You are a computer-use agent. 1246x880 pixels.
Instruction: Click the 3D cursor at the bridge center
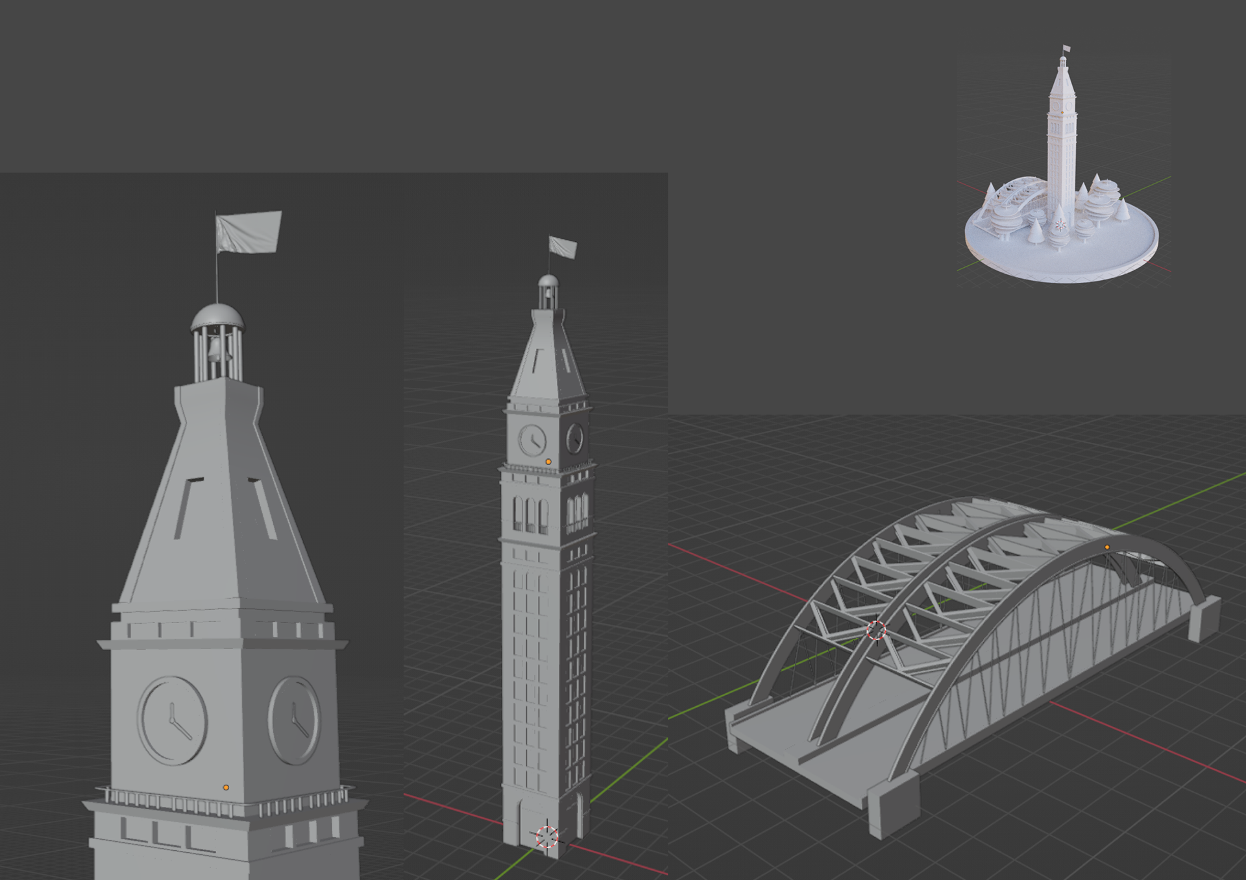click(x=876, y=630)
